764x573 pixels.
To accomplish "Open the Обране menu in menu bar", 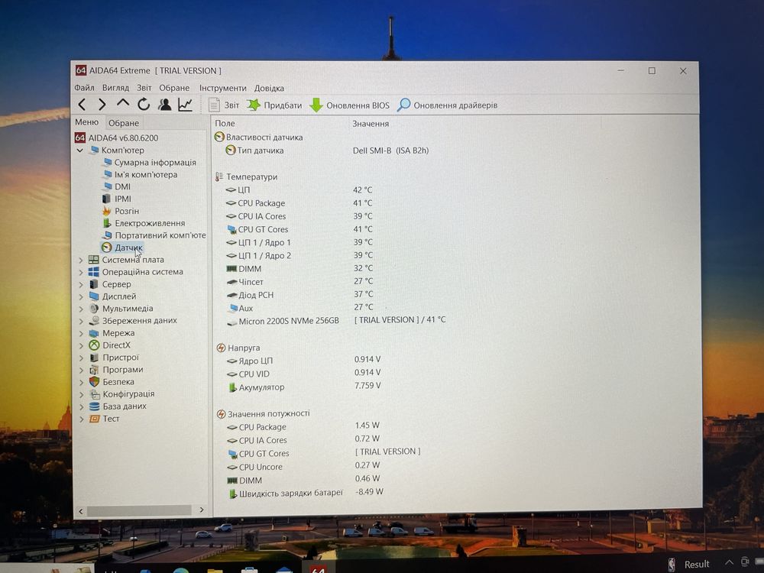I will (x=174, y=88).
